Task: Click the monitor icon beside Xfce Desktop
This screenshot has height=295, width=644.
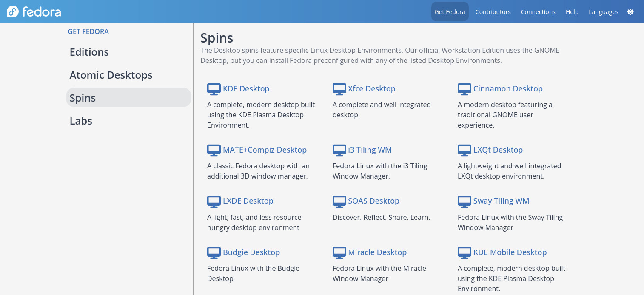Action: click(339, 89)
